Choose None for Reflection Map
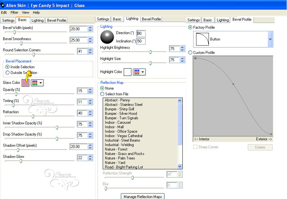Screen dimensions: 287x199 point(102,88)
